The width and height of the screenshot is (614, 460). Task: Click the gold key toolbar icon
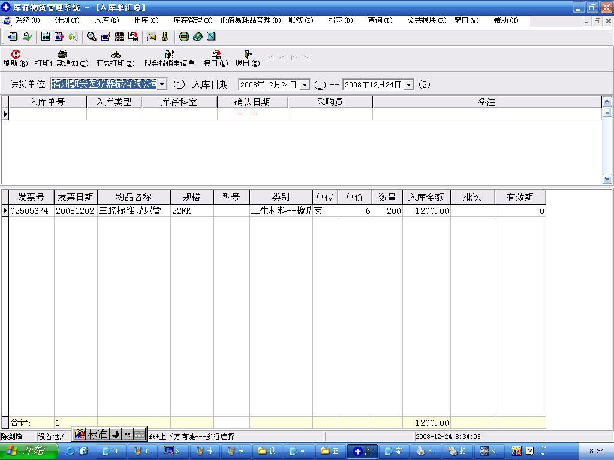(x=165, y=37)
